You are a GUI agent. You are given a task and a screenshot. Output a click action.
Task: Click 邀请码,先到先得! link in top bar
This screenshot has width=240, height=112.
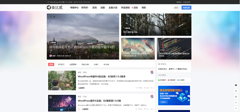click(183, 2)
